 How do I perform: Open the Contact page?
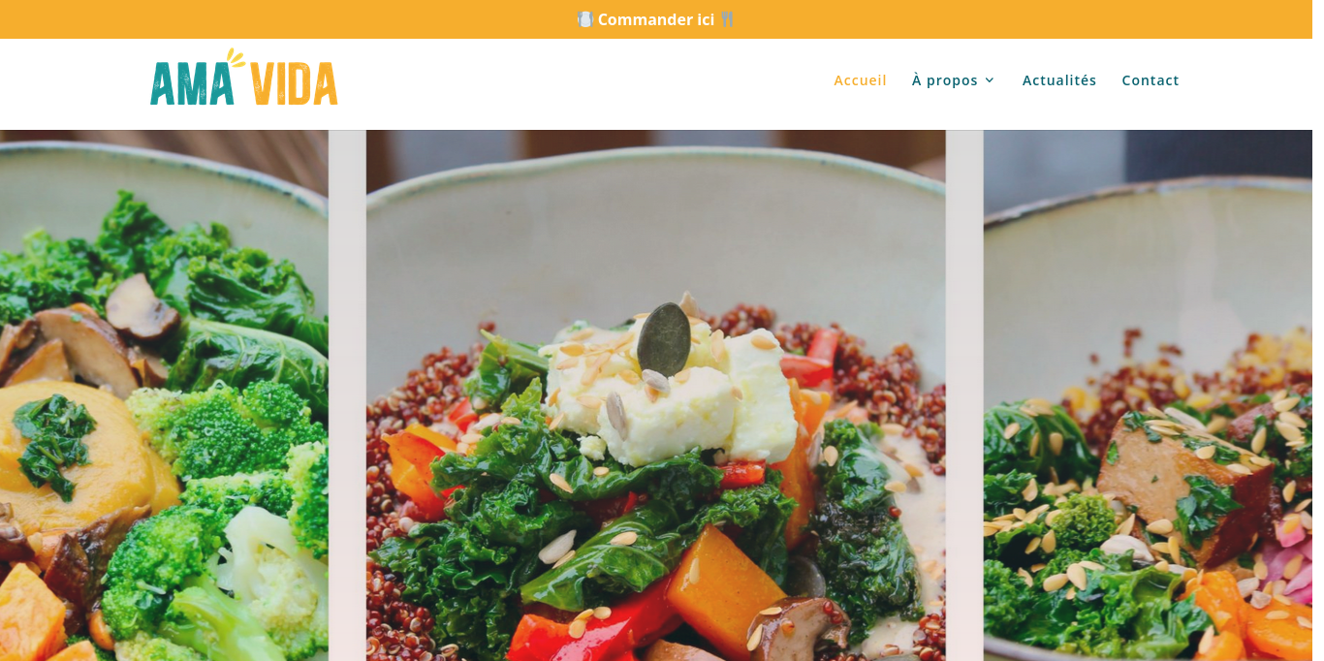[x=1151, y=80]
